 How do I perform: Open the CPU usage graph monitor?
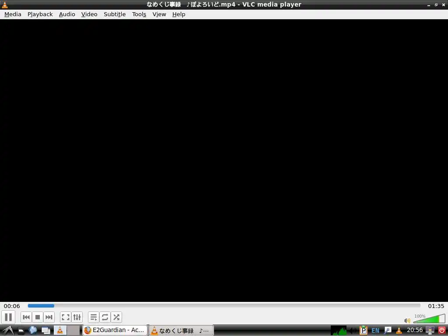point(339,331)
